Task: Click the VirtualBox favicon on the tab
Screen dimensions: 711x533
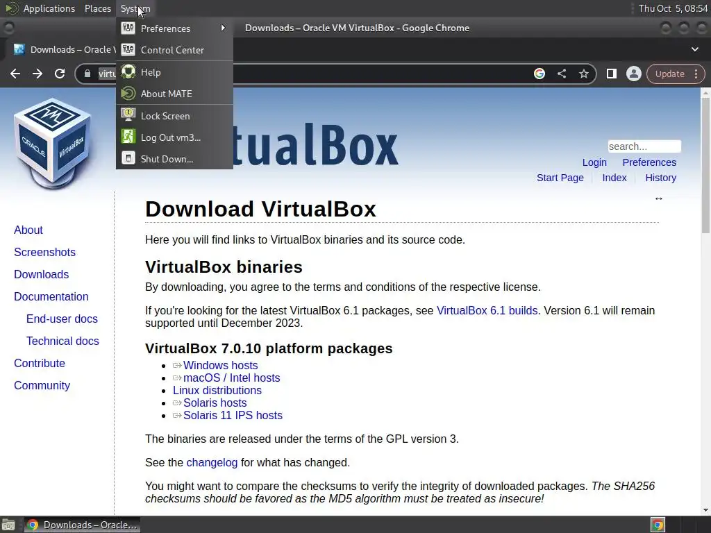Action: (x=19, y=49)
